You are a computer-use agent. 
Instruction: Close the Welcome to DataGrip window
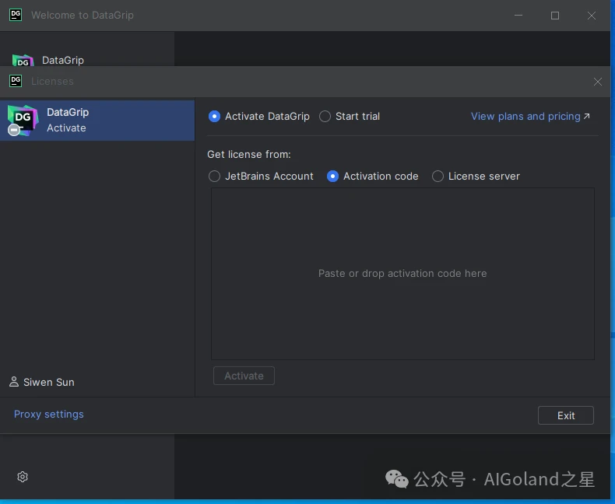[592, 16]
